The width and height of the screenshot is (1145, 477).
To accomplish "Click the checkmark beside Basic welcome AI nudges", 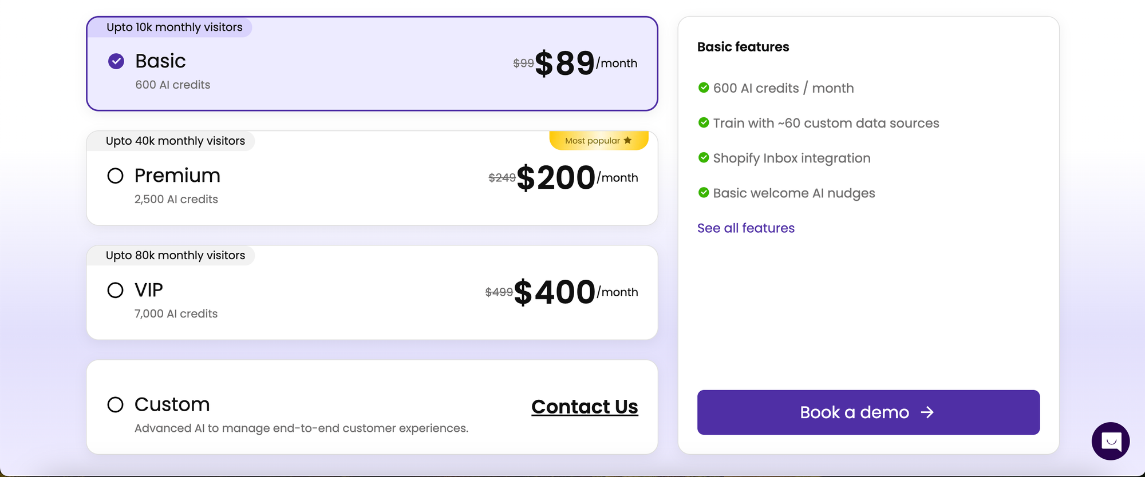I will tap(703, 193).
